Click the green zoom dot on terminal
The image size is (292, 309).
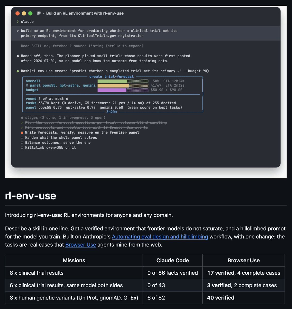click(30, 13)
